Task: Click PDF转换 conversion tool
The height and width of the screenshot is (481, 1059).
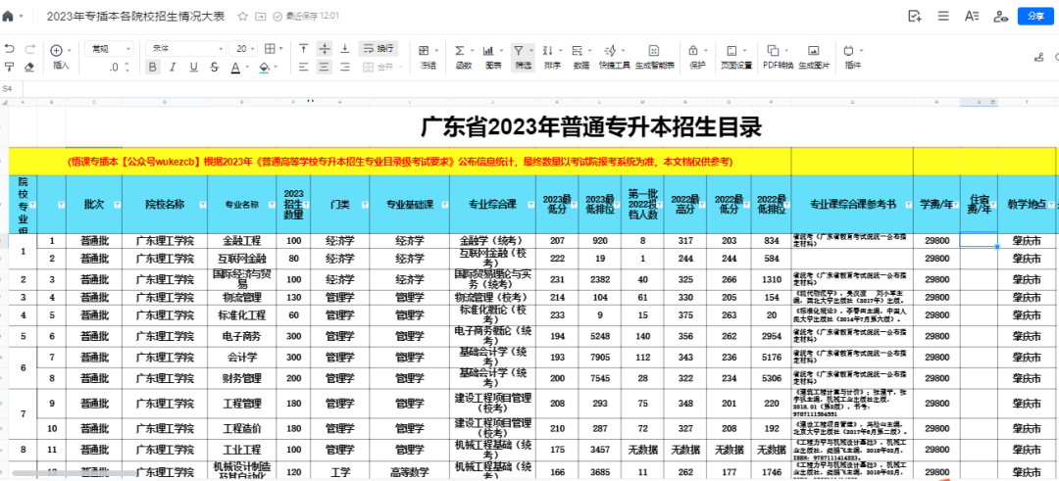Action: click(778, 58)
